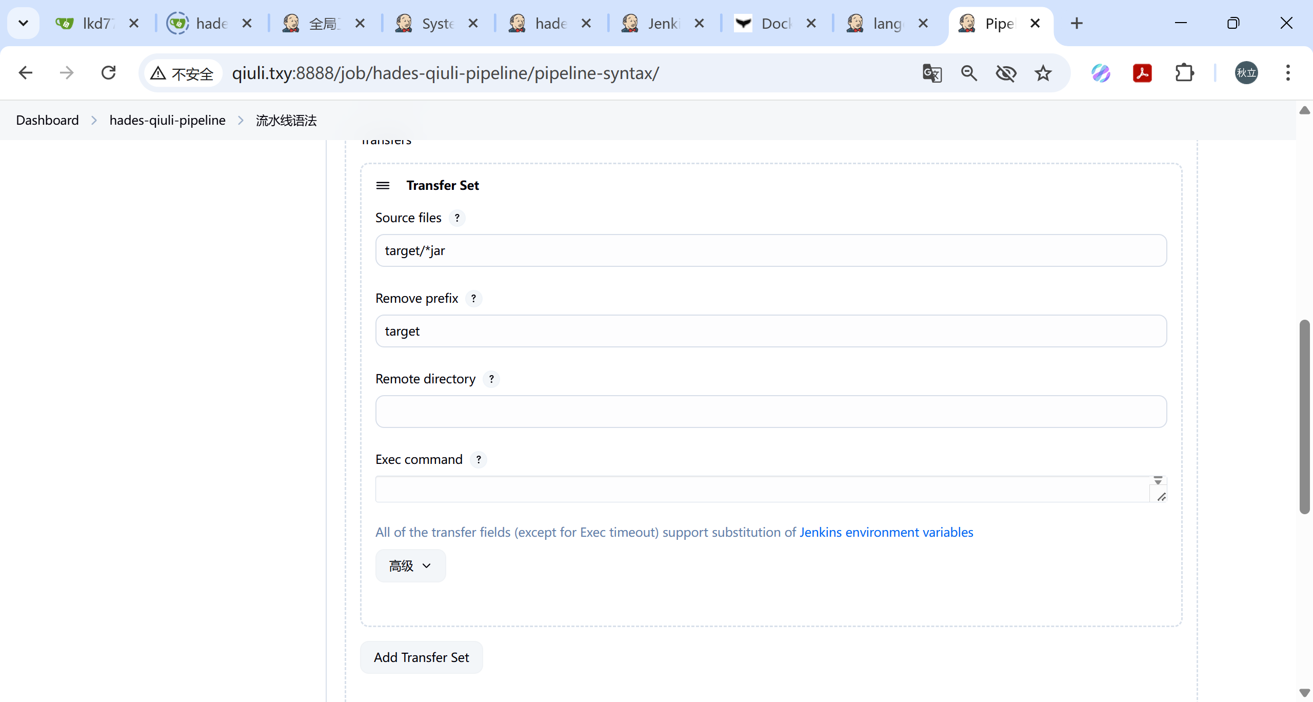This screenshot has height=702, width=1313.
Task: Open the browser extensions puzzle icon
Action: [1184, 73]
